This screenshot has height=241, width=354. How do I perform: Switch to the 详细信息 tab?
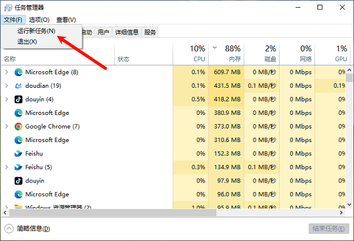click(x=127, y=32)
